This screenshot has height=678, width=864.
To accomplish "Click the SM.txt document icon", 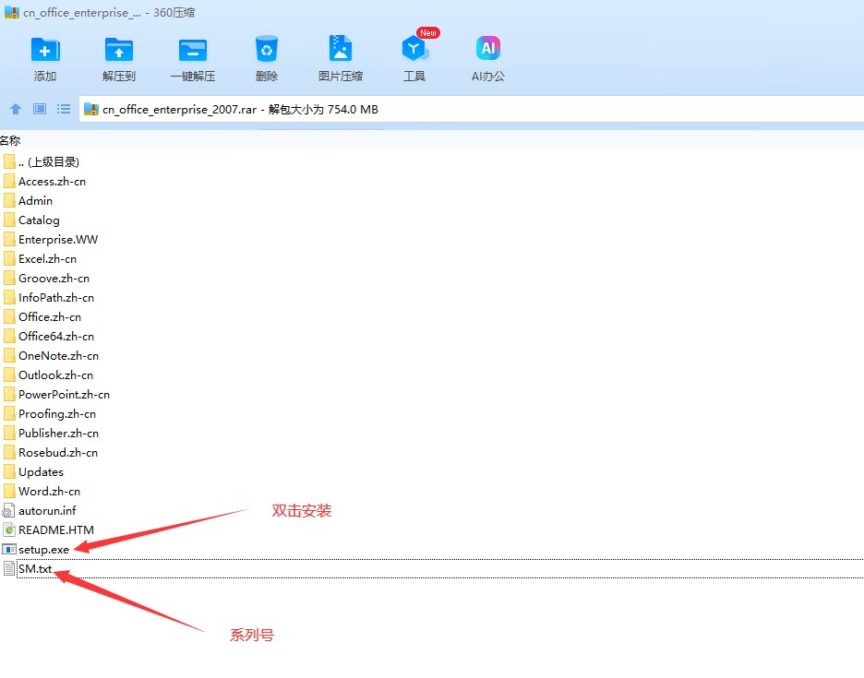I will 9,568.
